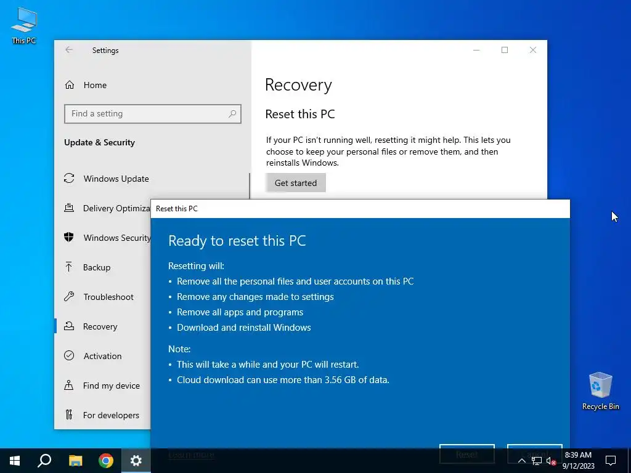Click 'Download and reinstall Windows' line
The image size is (631, 473).
coord(244,328)
